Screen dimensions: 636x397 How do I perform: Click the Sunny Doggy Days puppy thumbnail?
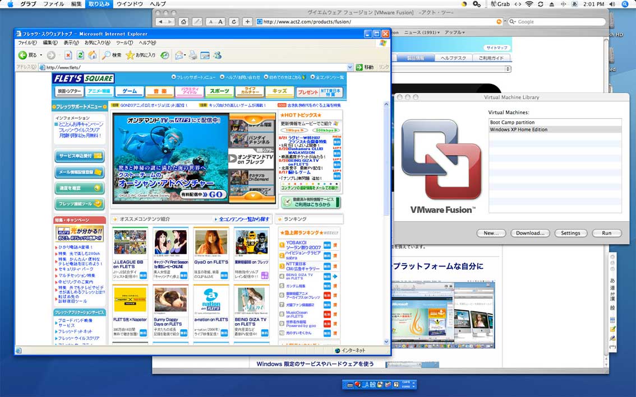(170, 300)
